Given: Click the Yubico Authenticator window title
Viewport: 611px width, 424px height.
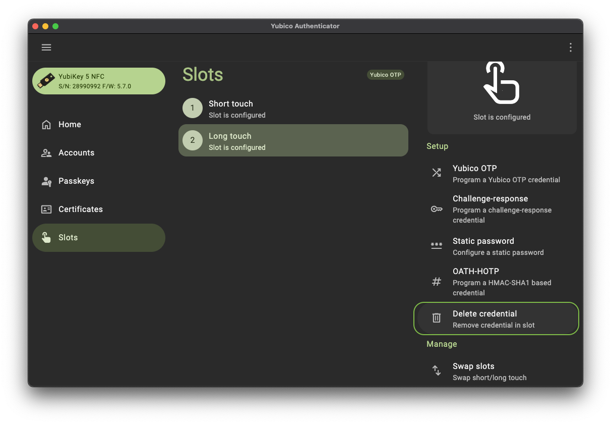Looking at the screenshot, I should 305,26.
